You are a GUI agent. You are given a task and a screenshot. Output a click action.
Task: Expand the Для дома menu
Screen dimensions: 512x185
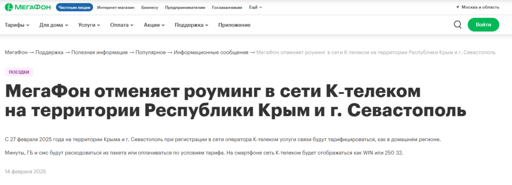click(x=53, y=25)
